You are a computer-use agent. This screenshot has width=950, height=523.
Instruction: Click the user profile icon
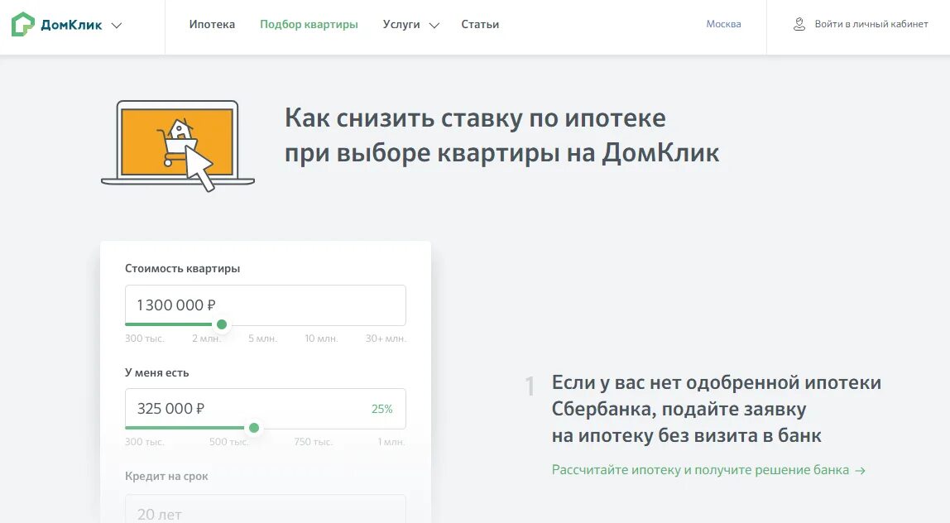[799, 24]
